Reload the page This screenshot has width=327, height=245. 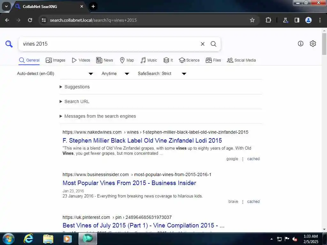click(30, 20)
